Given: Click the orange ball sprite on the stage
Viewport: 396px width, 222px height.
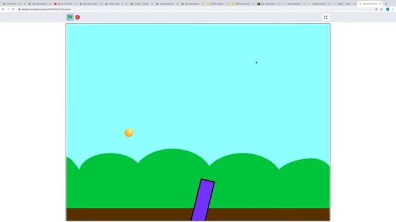Looking at the screenshot, I should [x=129, y=133].
